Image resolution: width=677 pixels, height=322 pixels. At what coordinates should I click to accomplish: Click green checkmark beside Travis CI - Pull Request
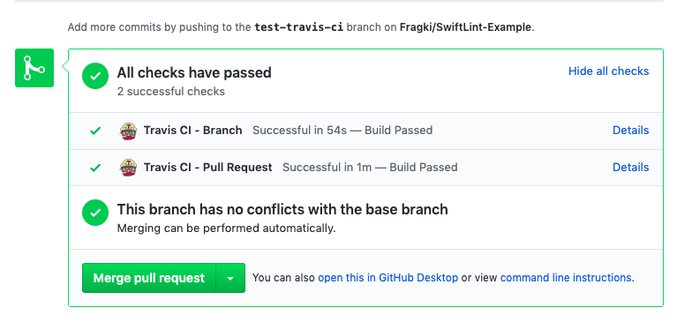95,168
